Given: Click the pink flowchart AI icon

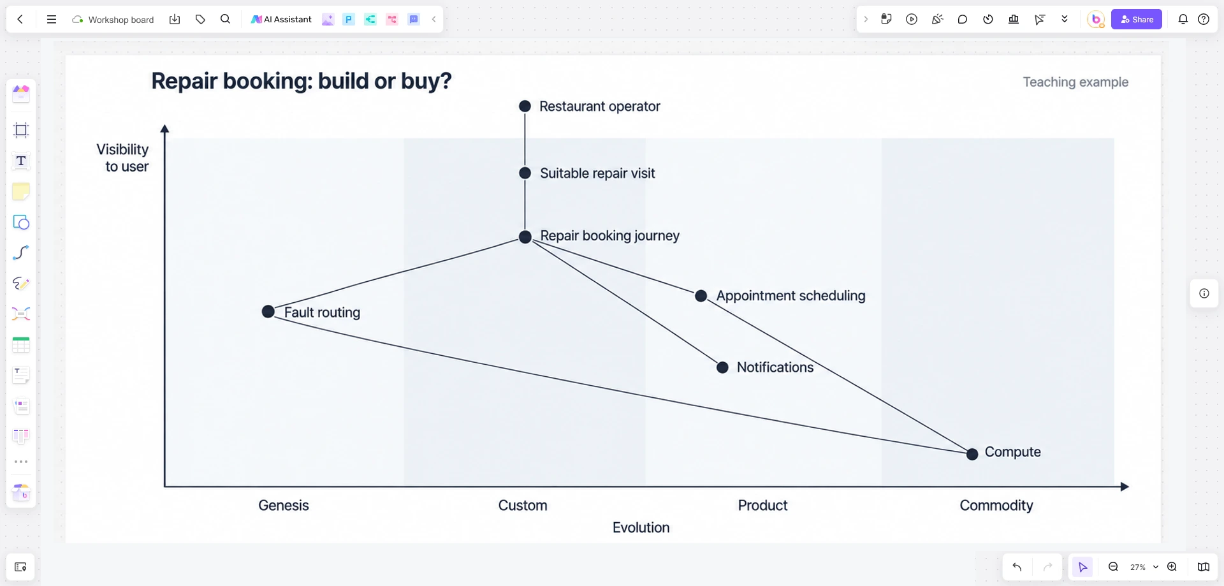Looking at the screenshot, I should click(x=392, y=19).
